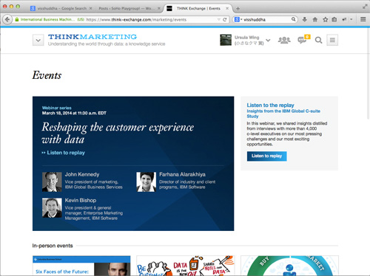Click the Reshaping the customer experience title
Viewport: 370px width, 276px height.
[118, 133]
